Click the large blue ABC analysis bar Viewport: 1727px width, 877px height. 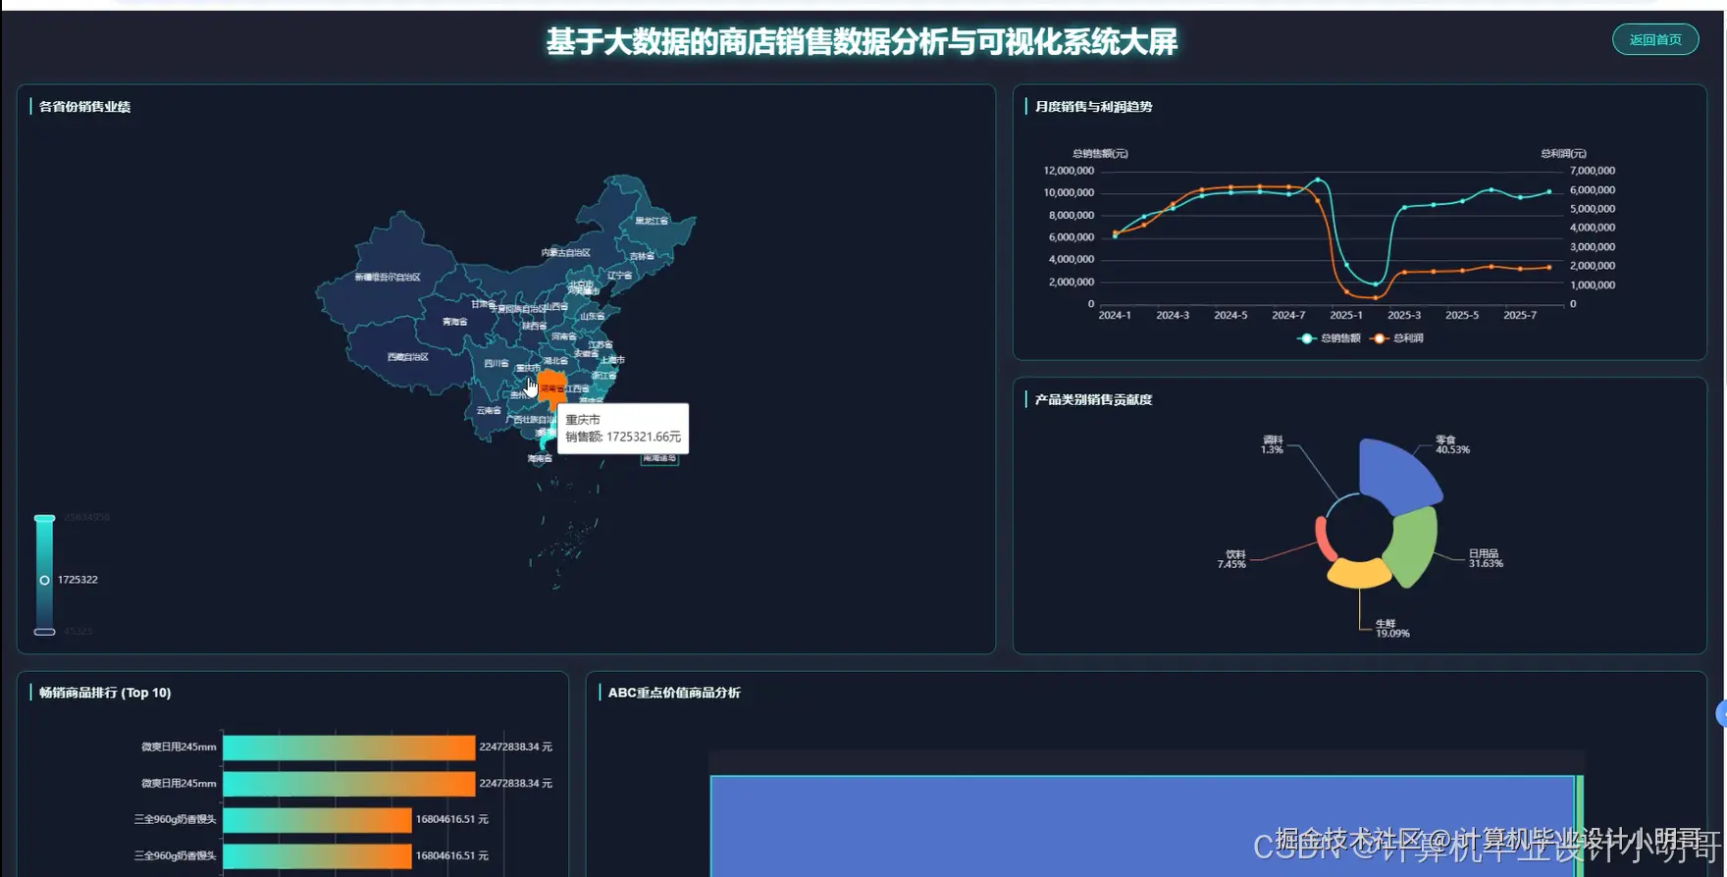coord(1142,826)
